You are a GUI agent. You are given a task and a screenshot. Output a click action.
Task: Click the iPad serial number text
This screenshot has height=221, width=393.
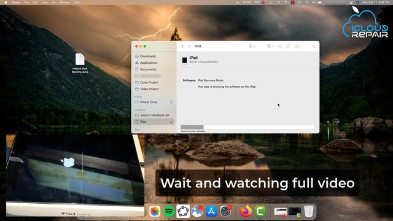click(204, 62)
